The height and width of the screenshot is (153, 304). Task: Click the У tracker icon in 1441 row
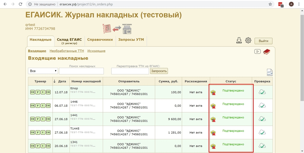(38, 119)
